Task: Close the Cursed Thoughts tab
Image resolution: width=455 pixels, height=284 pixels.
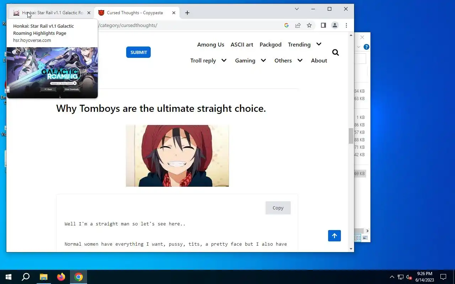Action: (x=174, y=13)
